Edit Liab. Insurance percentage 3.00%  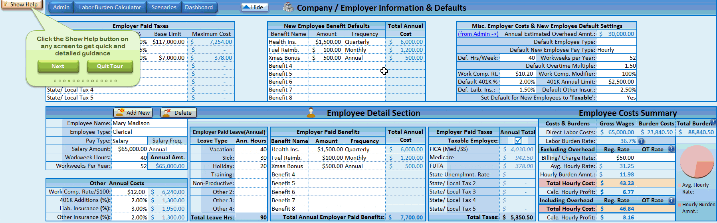130,209
